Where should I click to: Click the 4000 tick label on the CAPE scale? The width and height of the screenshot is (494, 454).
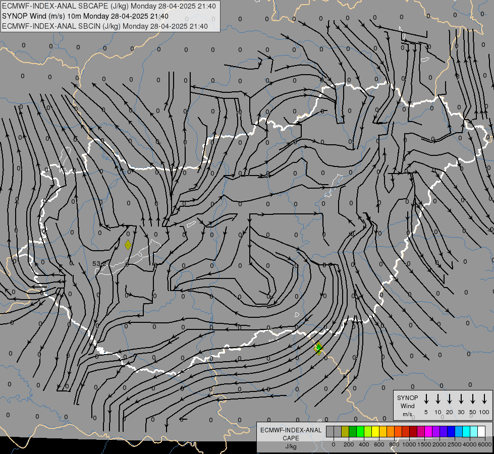(470, 444)
